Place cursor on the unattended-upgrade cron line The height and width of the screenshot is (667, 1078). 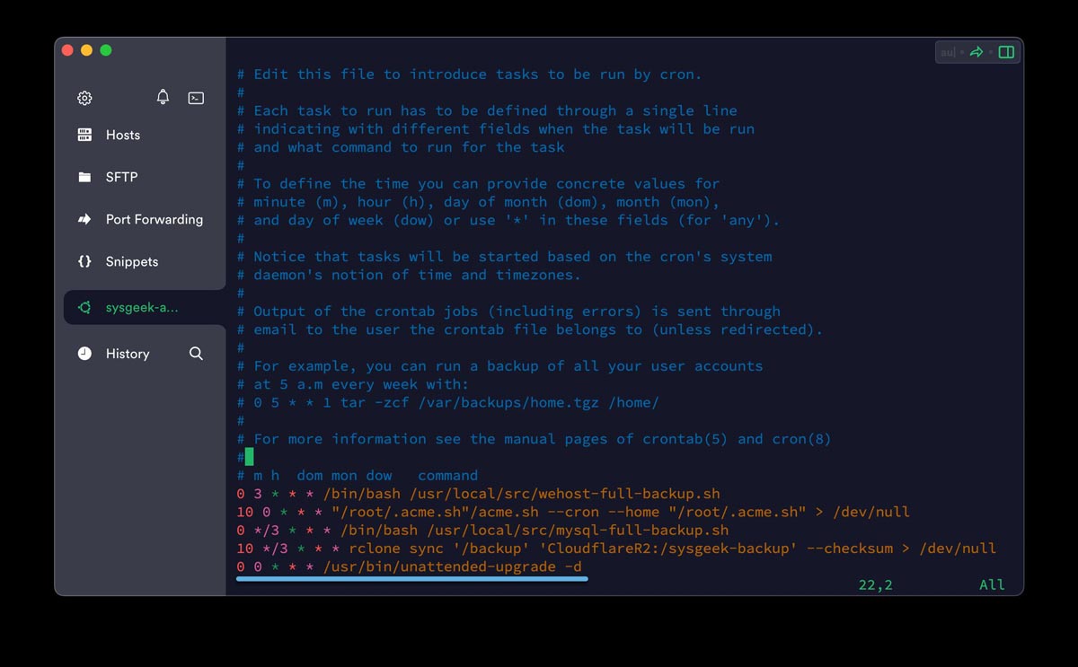pos(409,566)
